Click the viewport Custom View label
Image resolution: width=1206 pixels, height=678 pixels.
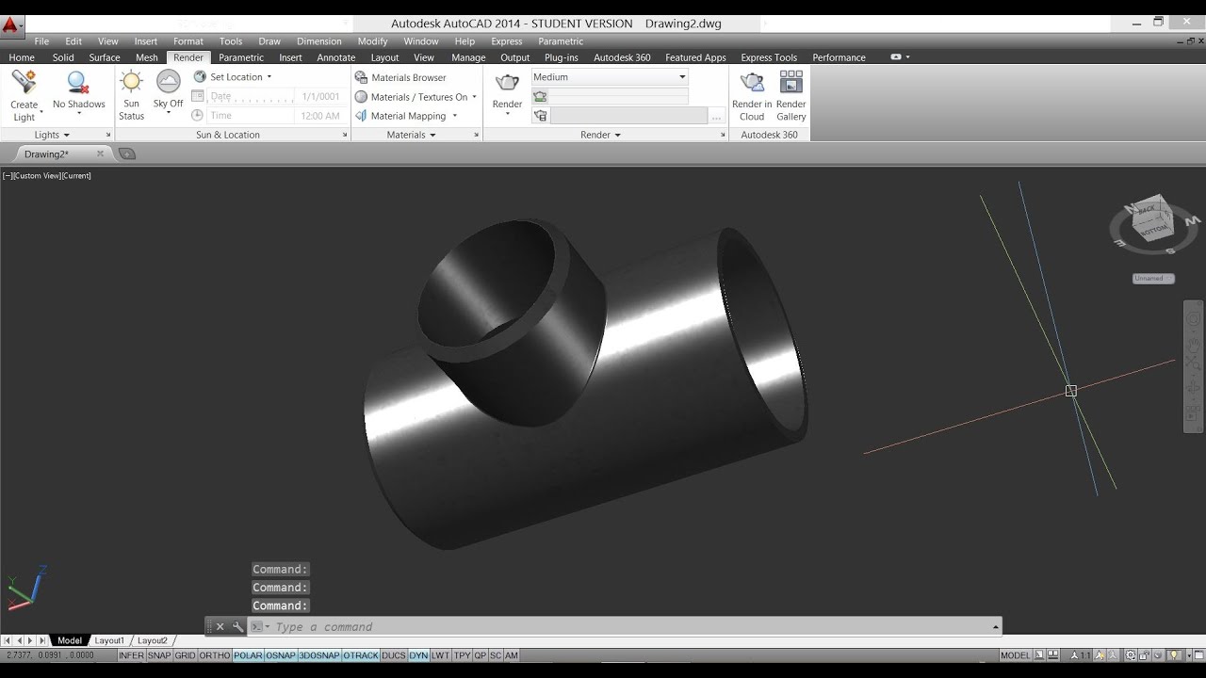(x=37, y=176)
